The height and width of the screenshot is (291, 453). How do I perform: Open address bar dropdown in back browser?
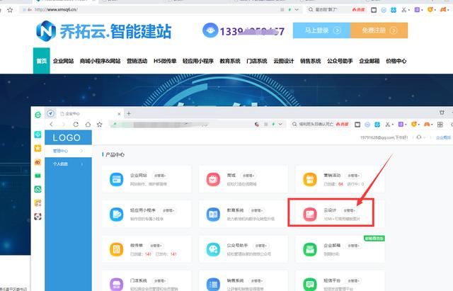click(x=297, y=9)
